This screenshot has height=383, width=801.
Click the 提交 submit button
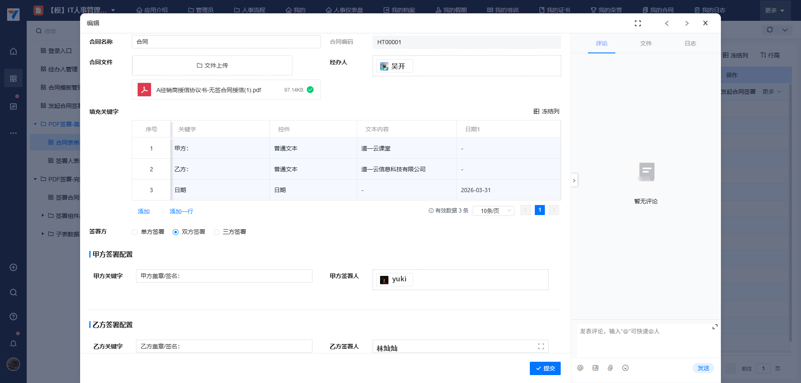point(545,368)
